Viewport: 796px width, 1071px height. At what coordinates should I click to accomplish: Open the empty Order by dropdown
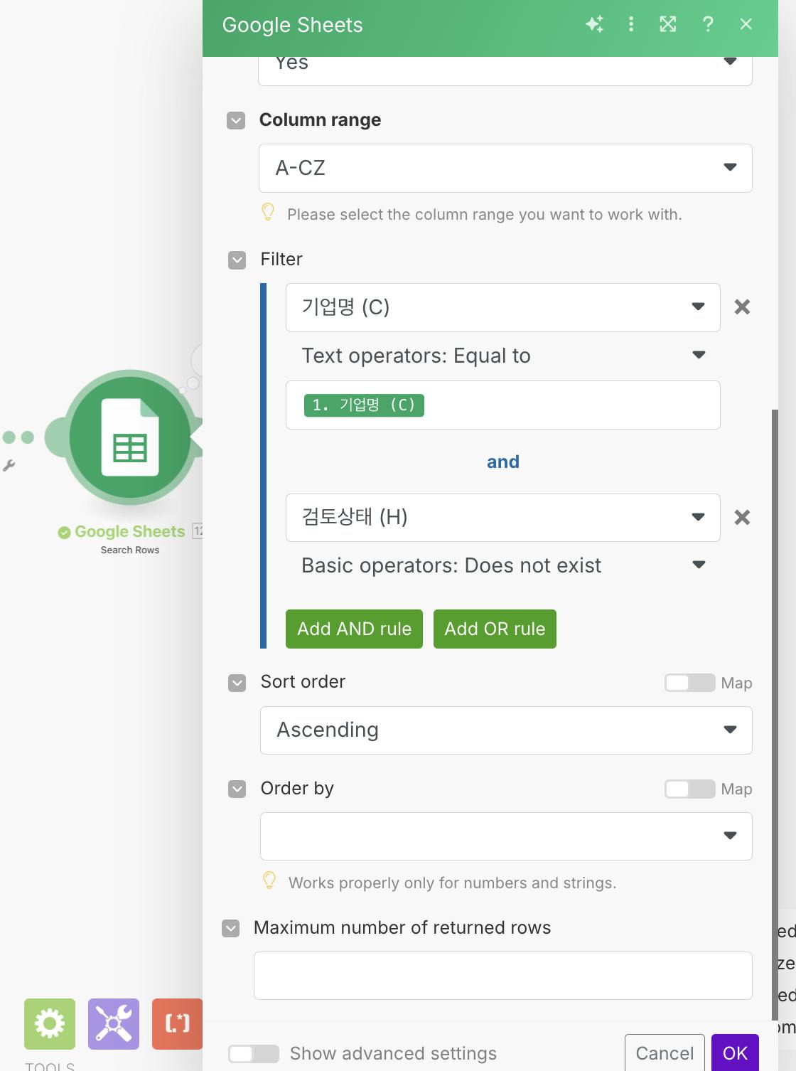point(506,836)
